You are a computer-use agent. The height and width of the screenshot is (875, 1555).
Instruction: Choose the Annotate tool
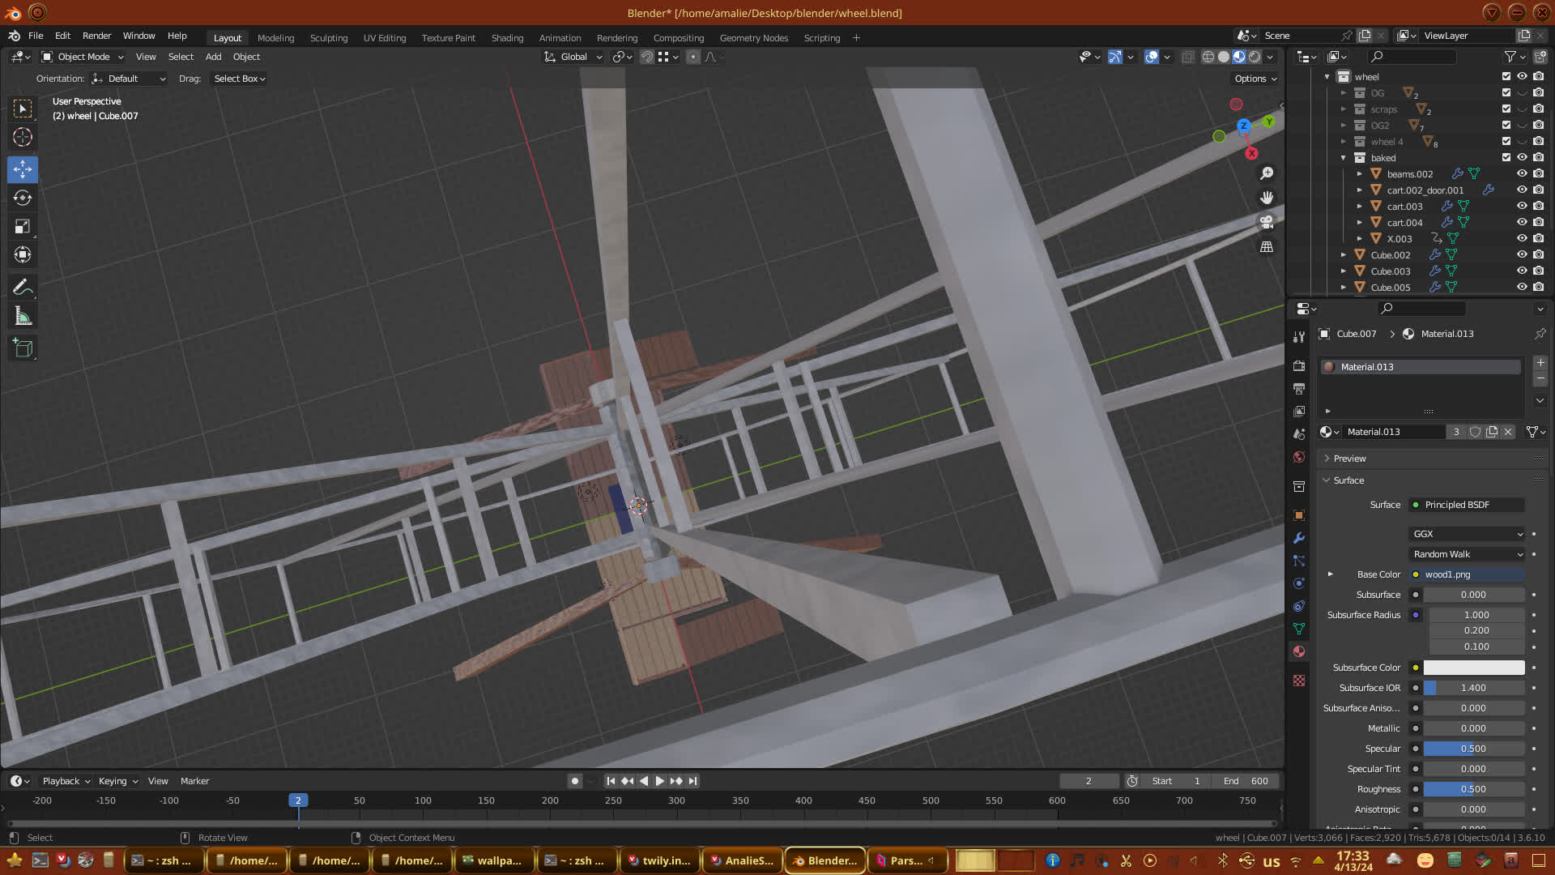pyautogui.click(x=23, y=288)
